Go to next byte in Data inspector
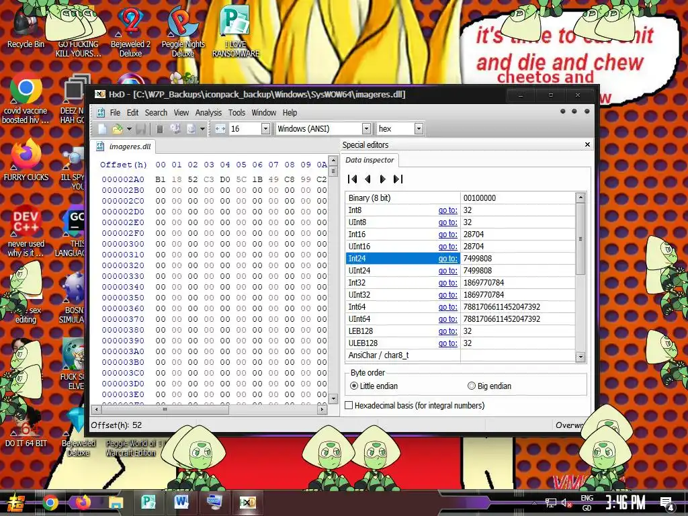Screen dimensions: 688x516 pos(382,179)
